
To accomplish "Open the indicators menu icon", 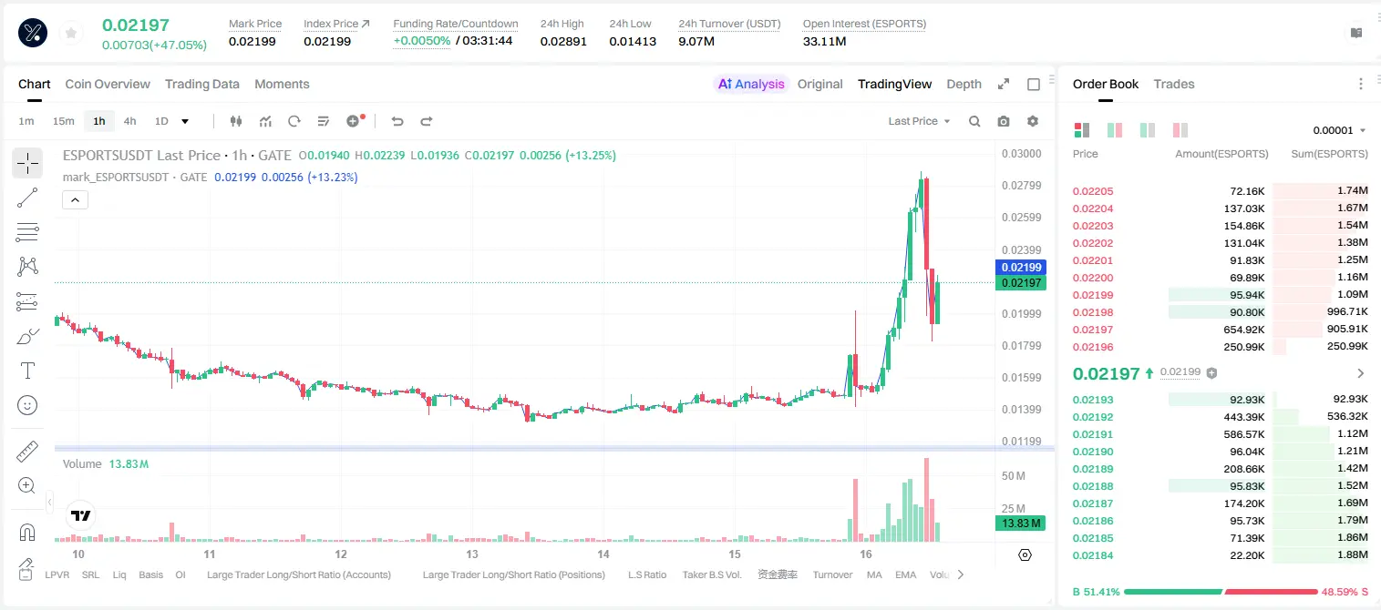I will coord(265,121).
